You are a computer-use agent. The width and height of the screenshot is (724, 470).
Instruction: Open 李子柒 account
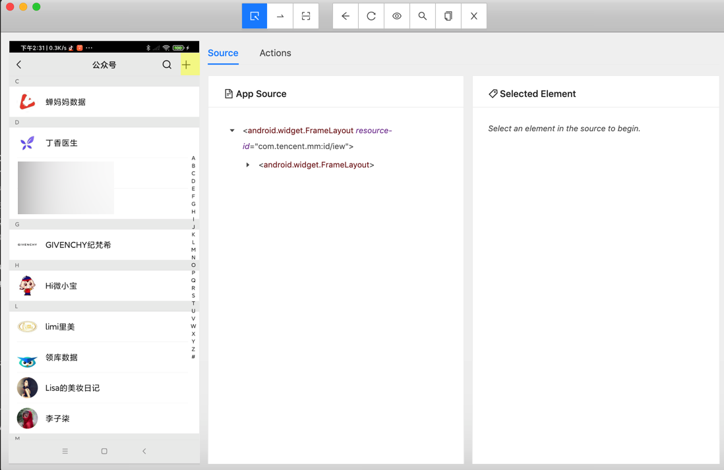click(104, 419)
